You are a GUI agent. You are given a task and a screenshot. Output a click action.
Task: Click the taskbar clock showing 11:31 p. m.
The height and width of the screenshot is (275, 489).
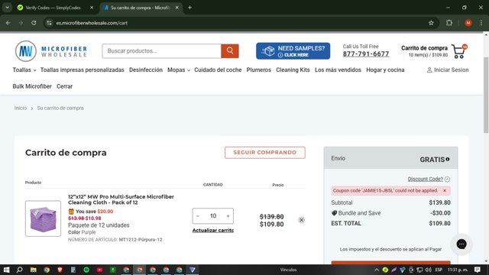coord(458,270)
